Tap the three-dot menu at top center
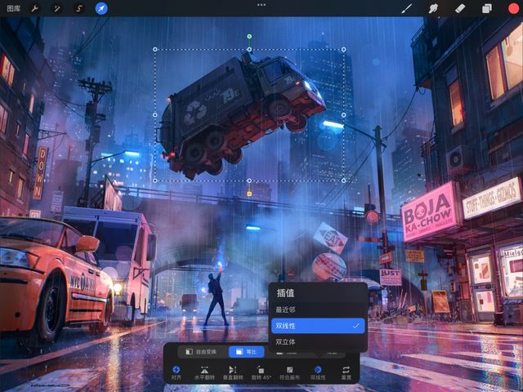 261,5
